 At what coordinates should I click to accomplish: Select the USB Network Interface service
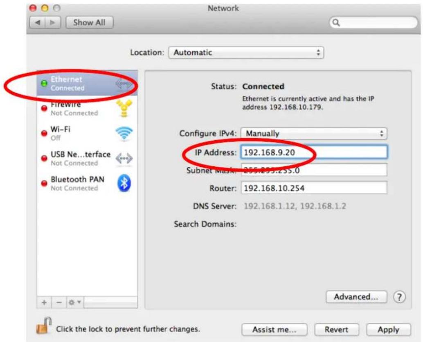[x=87, y=159]
